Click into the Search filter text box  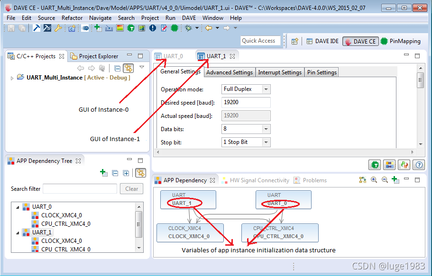pyautogui.click(x=80, y=189)
